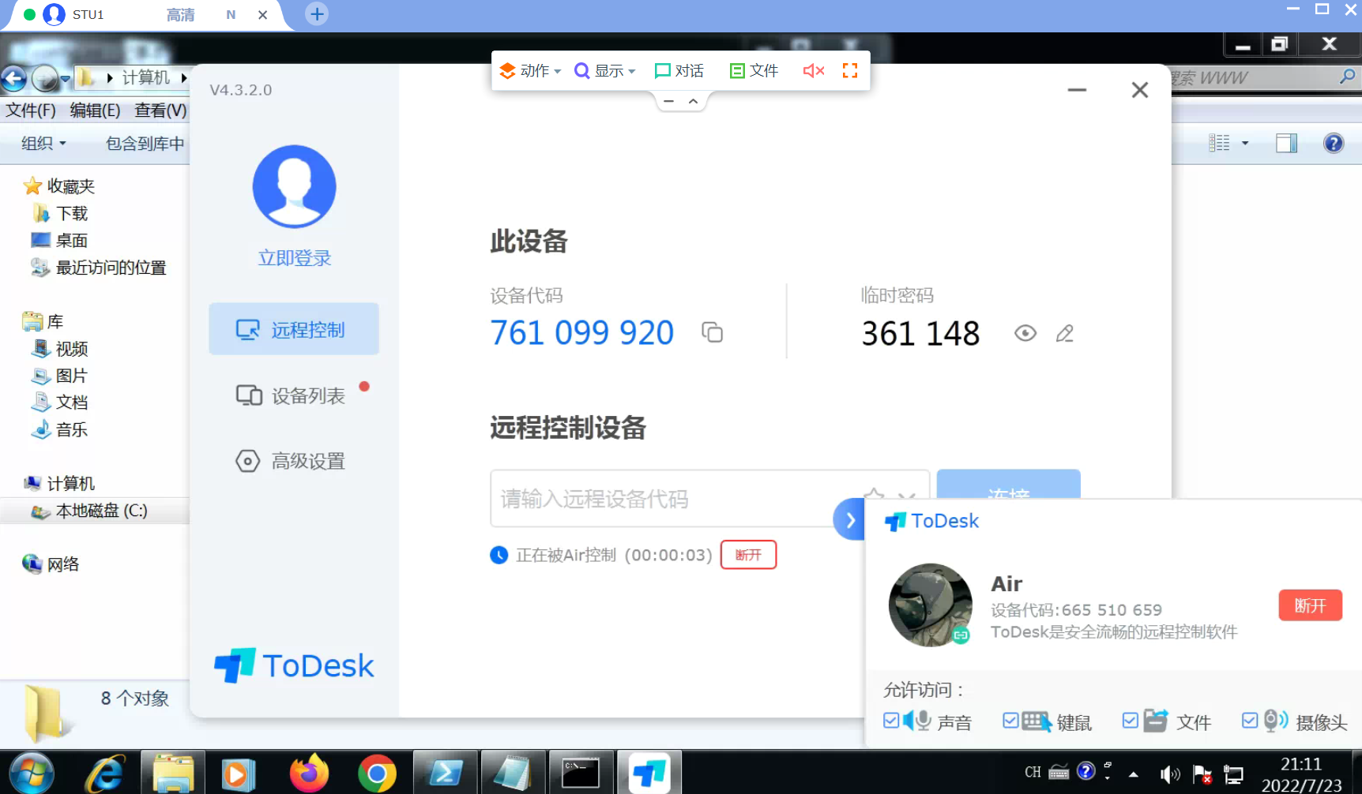Click ToDesk icon in taskbar
Image resolution: width=1362 pixels, height=794 pixels.
(649, 773)
